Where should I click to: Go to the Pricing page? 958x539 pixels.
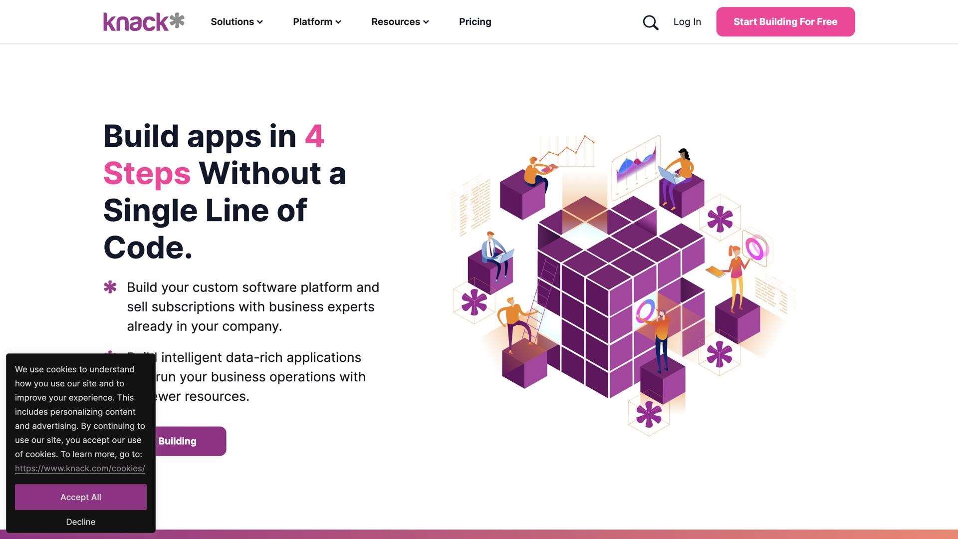(475, 22)
